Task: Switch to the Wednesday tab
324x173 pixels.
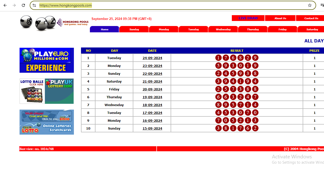Action: (x=223, y=30)
